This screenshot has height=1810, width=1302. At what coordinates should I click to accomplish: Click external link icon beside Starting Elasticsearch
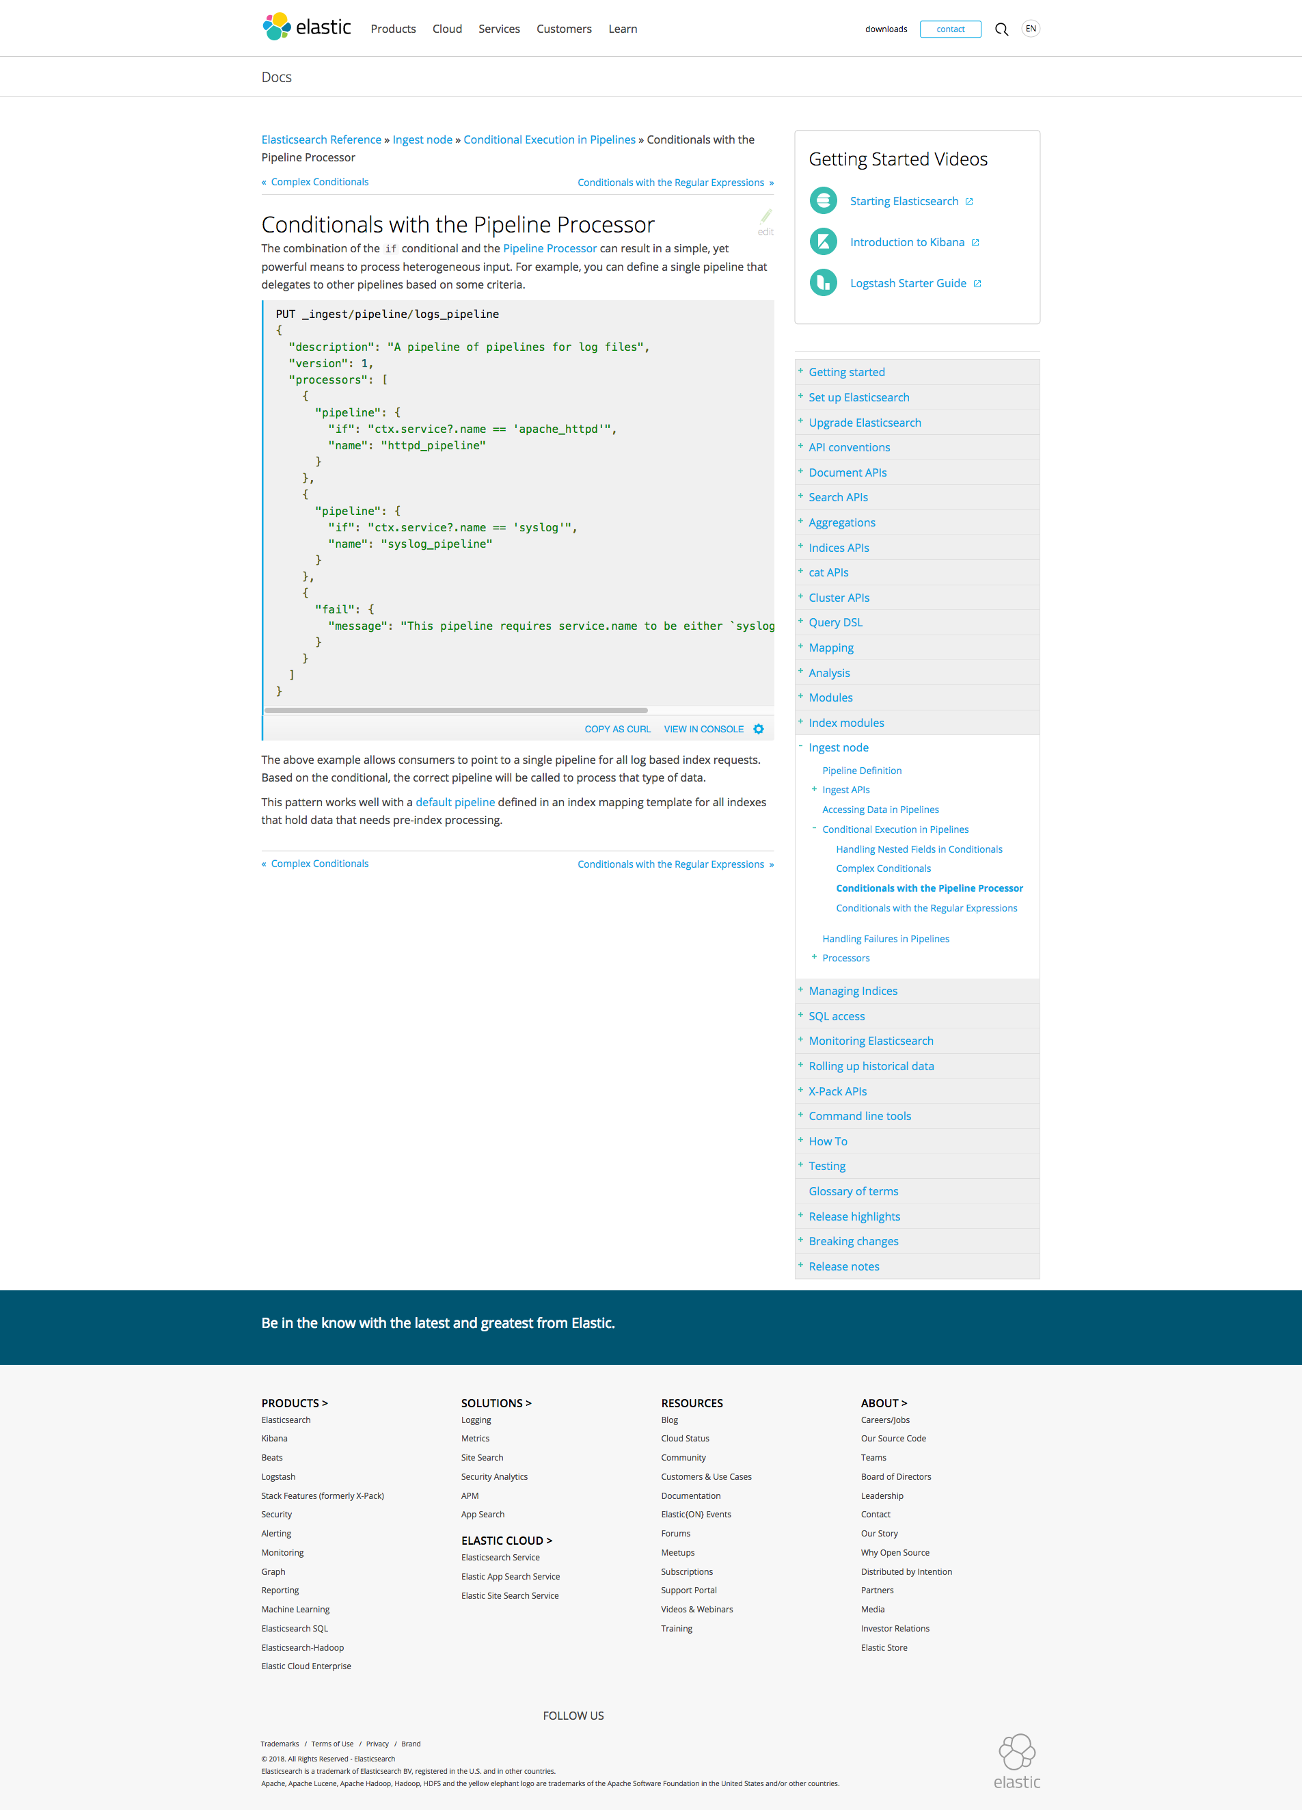click(969, 201)
